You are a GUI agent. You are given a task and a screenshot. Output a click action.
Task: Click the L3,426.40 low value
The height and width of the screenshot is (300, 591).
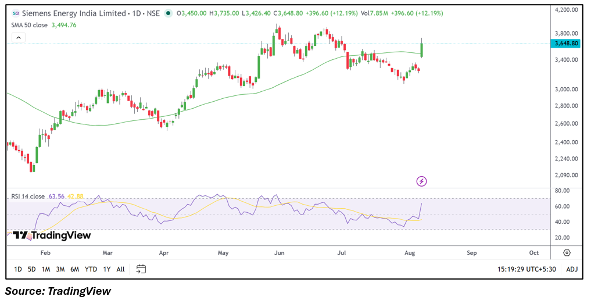tap(256, 13)
